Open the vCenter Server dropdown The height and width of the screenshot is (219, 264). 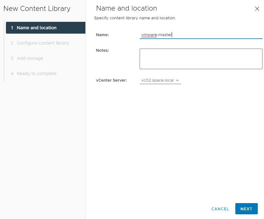tap(160, 80)
